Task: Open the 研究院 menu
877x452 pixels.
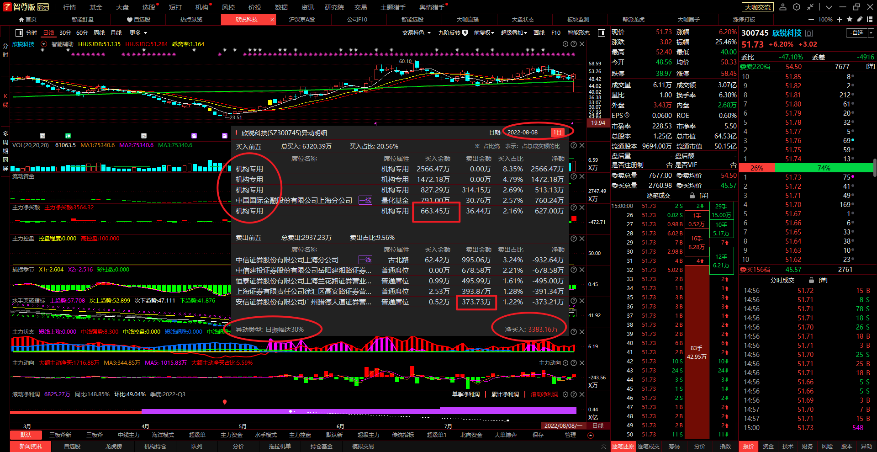Action: 334,7
